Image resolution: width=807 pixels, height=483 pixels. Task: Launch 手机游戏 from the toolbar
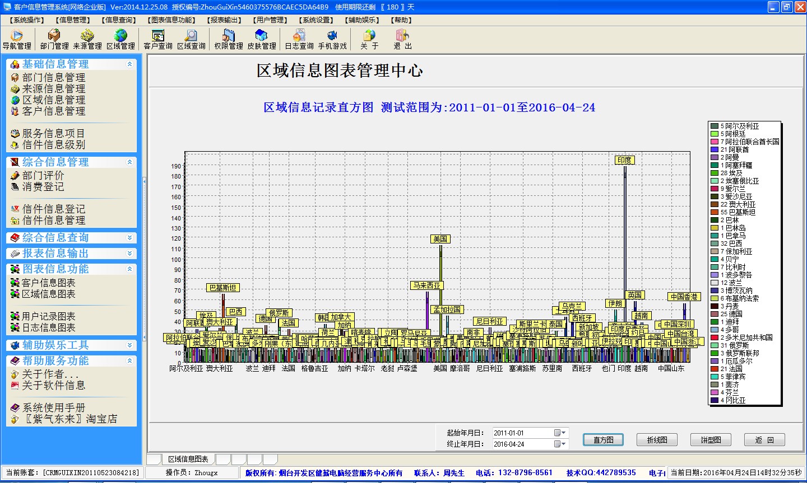[332, 39]
